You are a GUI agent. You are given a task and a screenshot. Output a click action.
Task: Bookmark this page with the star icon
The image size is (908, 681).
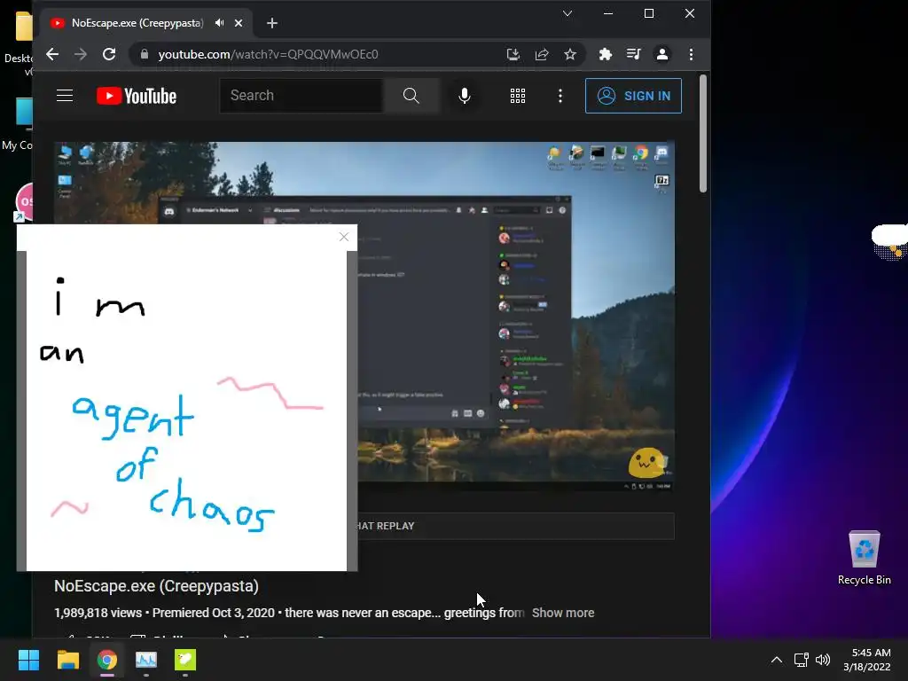[570, 54]
